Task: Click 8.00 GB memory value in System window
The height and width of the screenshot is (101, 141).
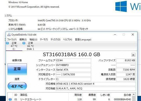Action: [x=42, y=25]
